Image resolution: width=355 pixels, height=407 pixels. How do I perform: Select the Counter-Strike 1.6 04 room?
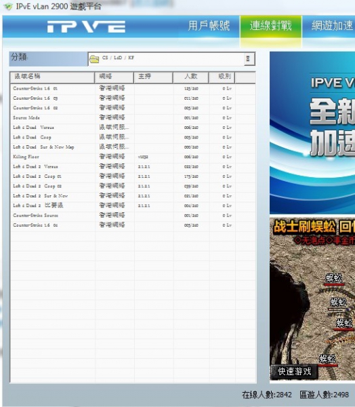point(133,225)
